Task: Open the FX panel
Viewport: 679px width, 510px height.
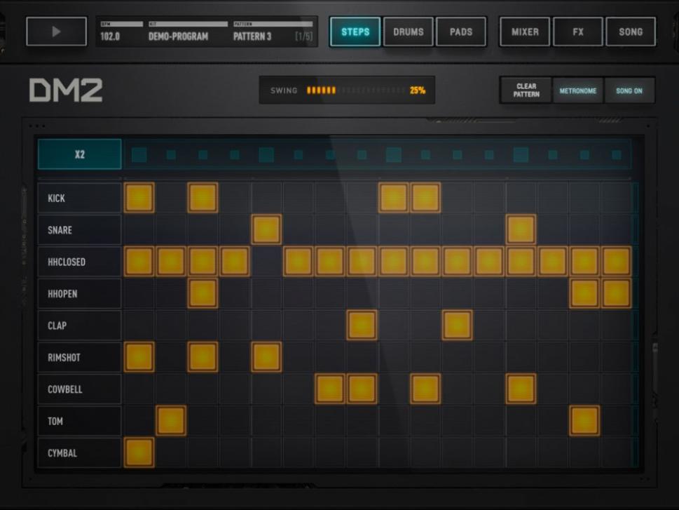Action: click(x=577, y=31)
